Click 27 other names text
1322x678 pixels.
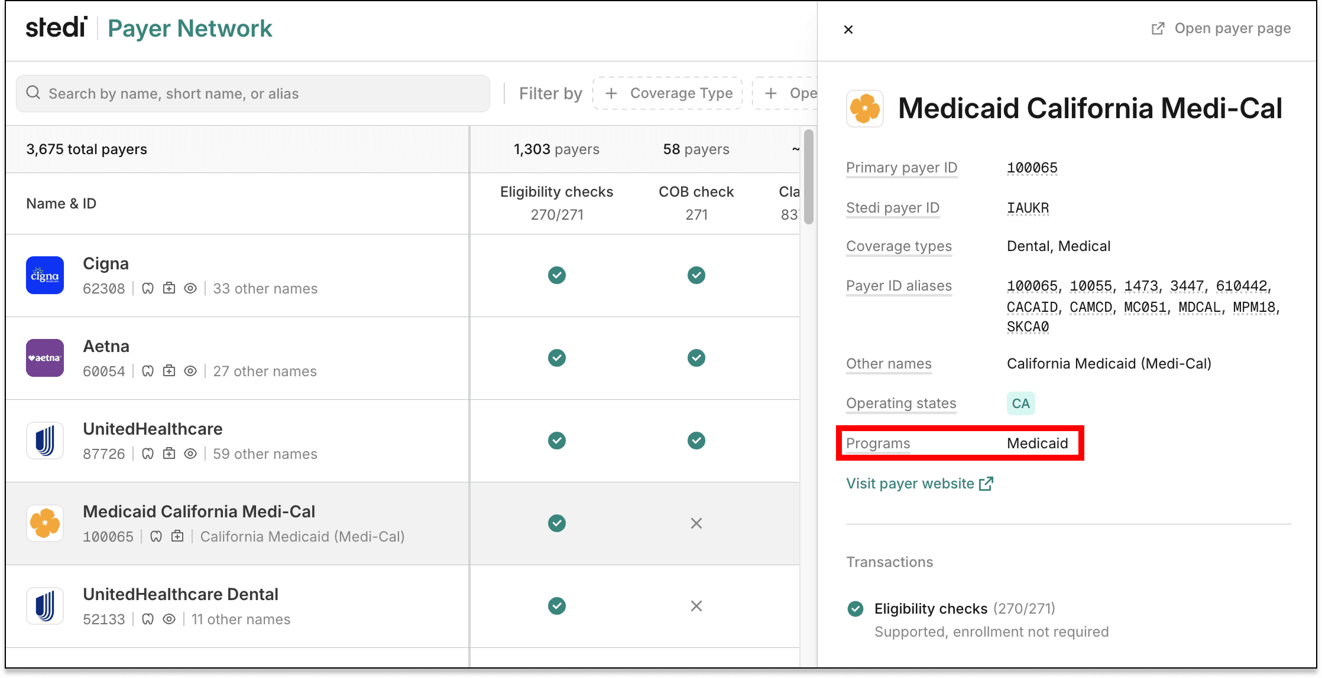click(x=264, y=371)
